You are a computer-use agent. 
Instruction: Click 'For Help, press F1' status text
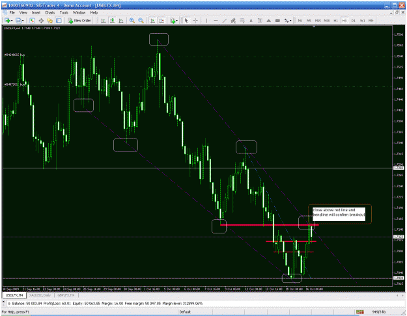click(x=16, y=312)
